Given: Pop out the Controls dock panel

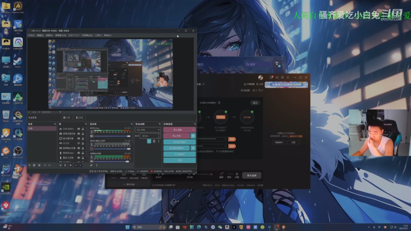Looking at the screenshot, I should 195,124.
